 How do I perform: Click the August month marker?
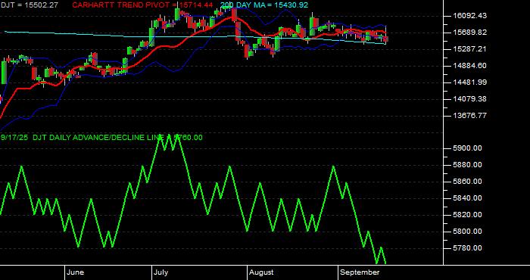[x=261, y=272]
